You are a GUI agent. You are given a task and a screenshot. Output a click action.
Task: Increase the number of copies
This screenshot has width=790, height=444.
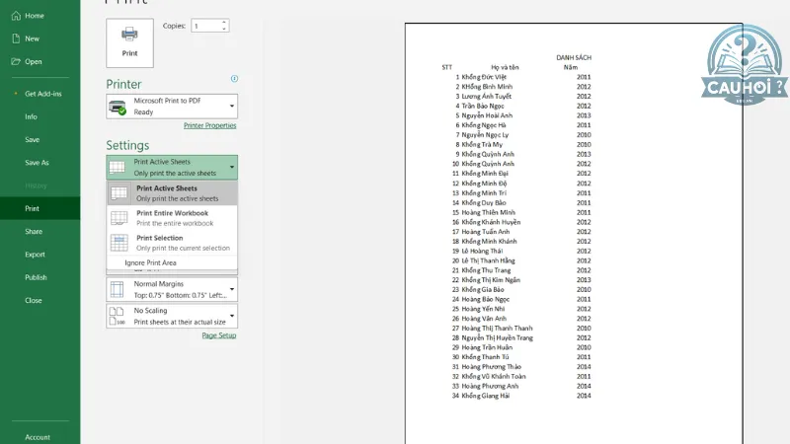pyautogui.click(x=224, y=22)
